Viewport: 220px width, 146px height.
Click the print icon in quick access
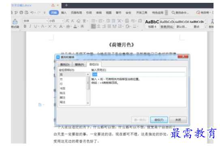(x=21, y=13)
